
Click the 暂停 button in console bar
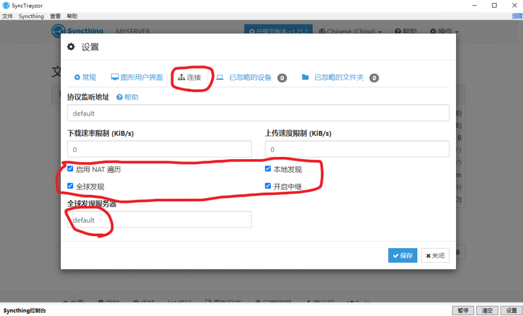[463, 310]
